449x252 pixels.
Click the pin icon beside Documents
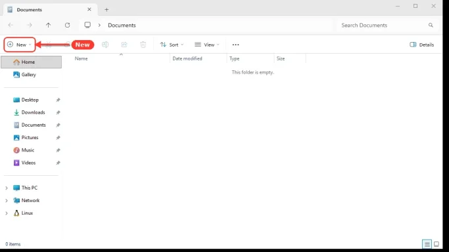pos(58,125)
